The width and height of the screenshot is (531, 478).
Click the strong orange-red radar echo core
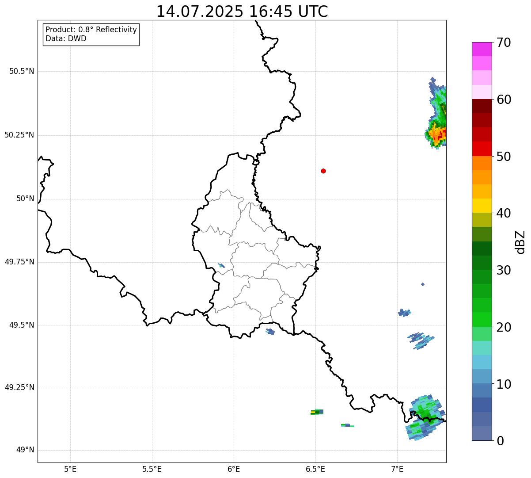pyautogui.click(x=437, y=134)
